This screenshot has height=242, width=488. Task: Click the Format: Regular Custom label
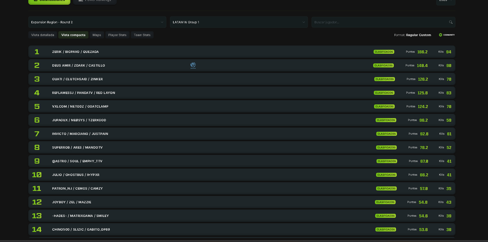point(412,35)
